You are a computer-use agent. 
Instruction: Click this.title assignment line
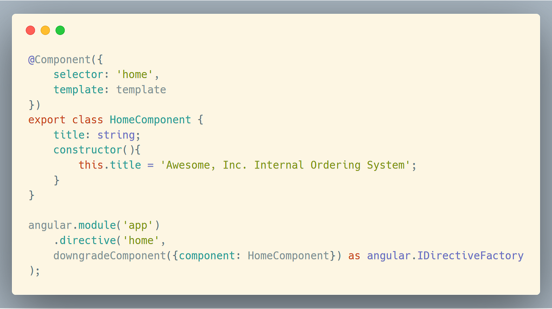point(110,165)
